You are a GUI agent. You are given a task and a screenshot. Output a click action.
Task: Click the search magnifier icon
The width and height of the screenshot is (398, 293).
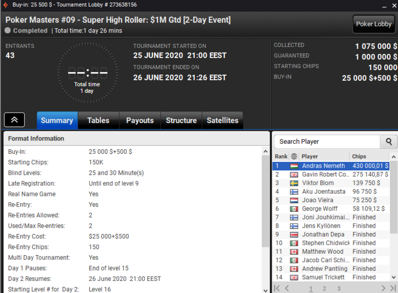[388, 142]
